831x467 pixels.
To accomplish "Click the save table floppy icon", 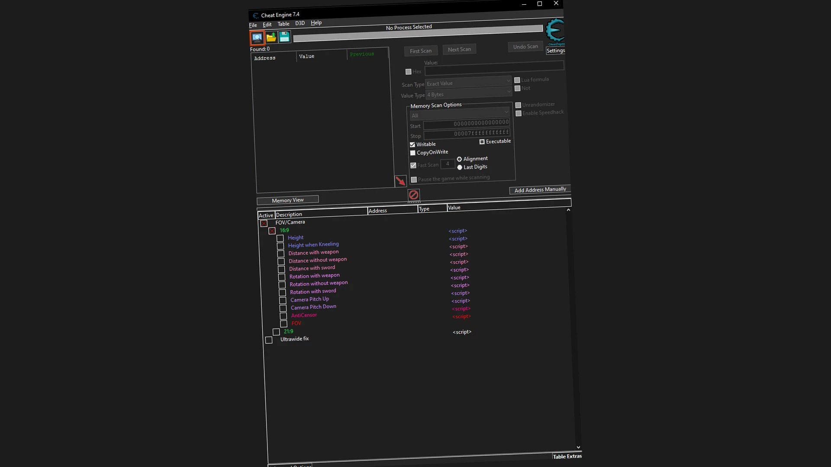I will click(284, 37).
